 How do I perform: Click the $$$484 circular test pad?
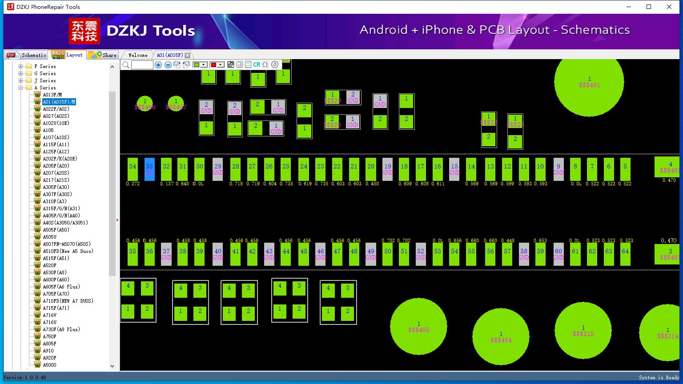[501, 336]
